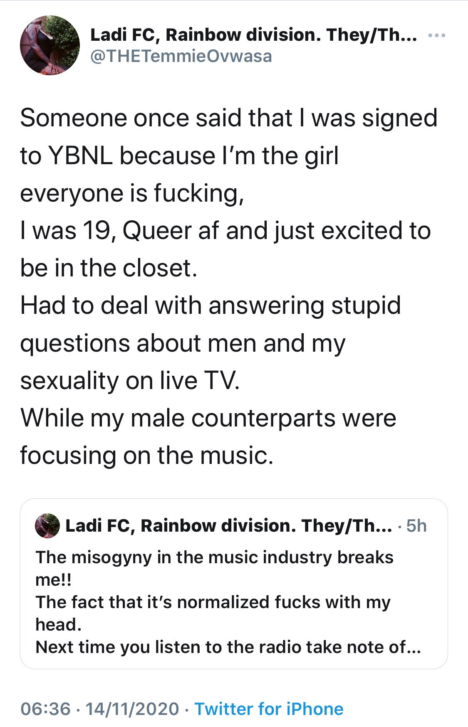468x727 pixels.
Task: Click the "focusing on the music." line
Action: (146, 456)
